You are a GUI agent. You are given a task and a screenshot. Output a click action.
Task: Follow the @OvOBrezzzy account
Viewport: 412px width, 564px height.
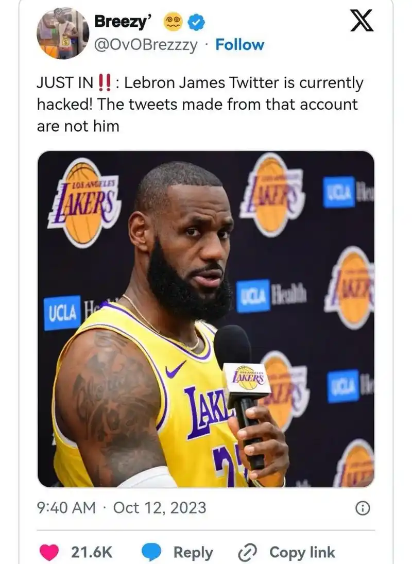click(239, 45)
